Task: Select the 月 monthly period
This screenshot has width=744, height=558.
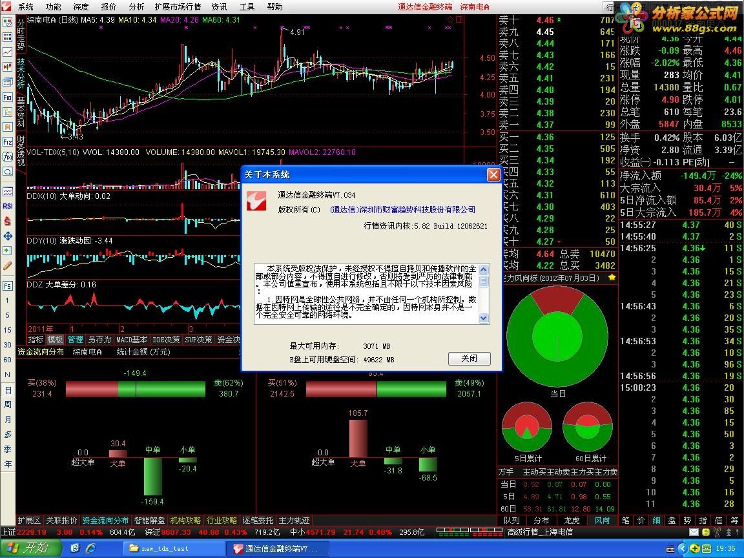Action: (x=8, y=419)
